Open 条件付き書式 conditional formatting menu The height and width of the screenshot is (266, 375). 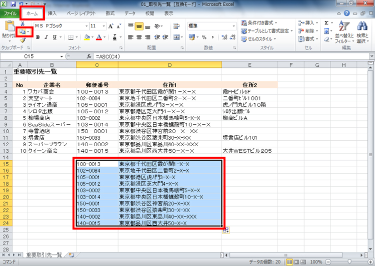(x=259, y=23)
